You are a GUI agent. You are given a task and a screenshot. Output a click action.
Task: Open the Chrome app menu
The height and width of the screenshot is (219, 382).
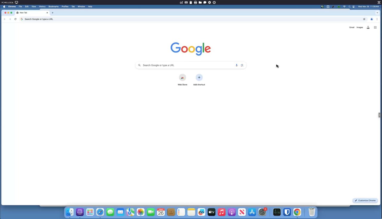(x=12, y=7)
